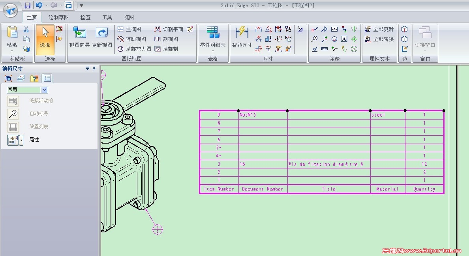The height and width of the screenshot is (256, 469).
Task: Select the Centerline icon
Action: click(x=354, y=29)
